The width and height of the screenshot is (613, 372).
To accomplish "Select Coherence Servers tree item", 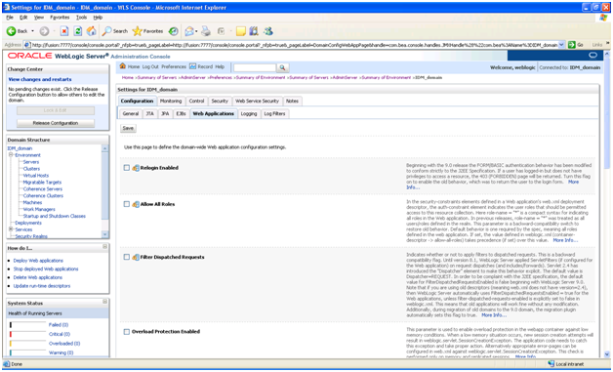I will tap(43, 189).
